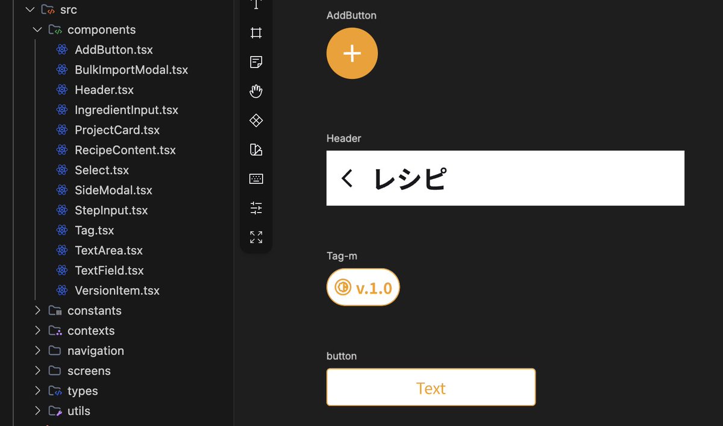Expand the types folder chevron
Screen dimensions: 723x426
[37, 391]
